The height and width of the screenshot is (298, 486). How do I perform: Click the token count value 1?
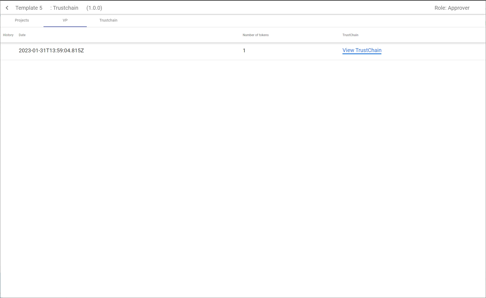(244, 51)
